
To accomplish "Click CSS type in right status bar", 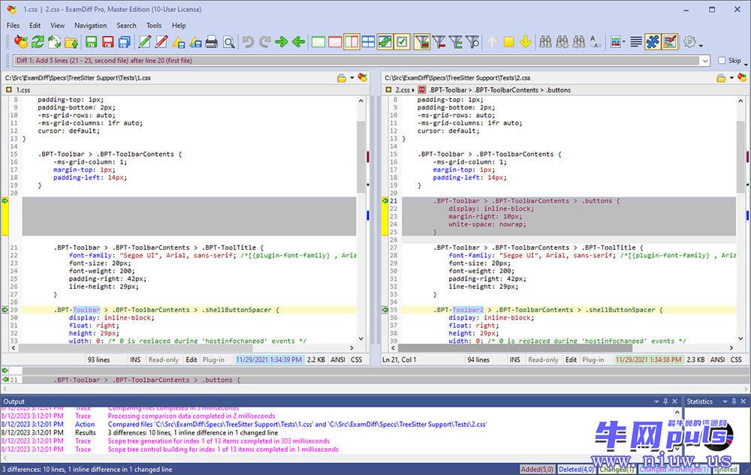I will [x=736, y=359].
